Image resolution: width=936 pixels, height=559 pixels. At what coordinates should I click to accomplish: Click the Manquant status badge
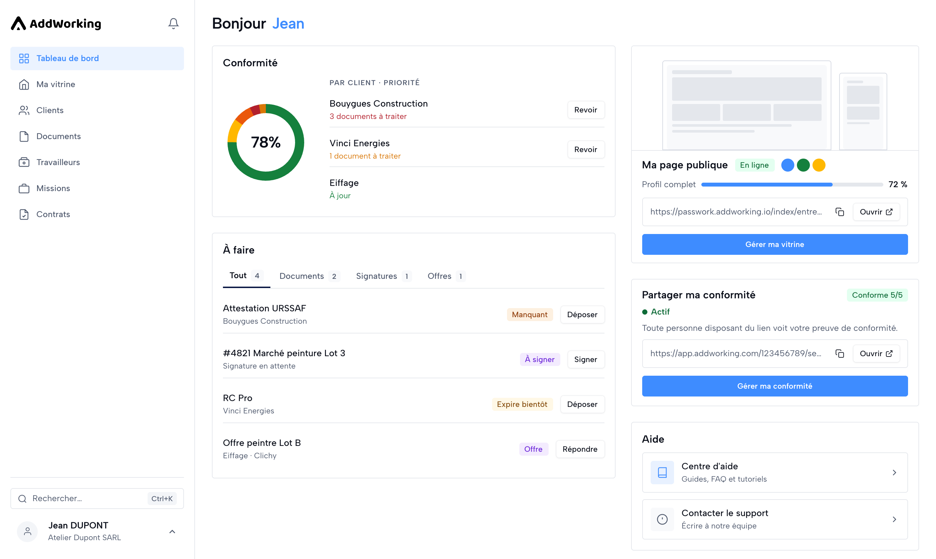coord(529,315)
